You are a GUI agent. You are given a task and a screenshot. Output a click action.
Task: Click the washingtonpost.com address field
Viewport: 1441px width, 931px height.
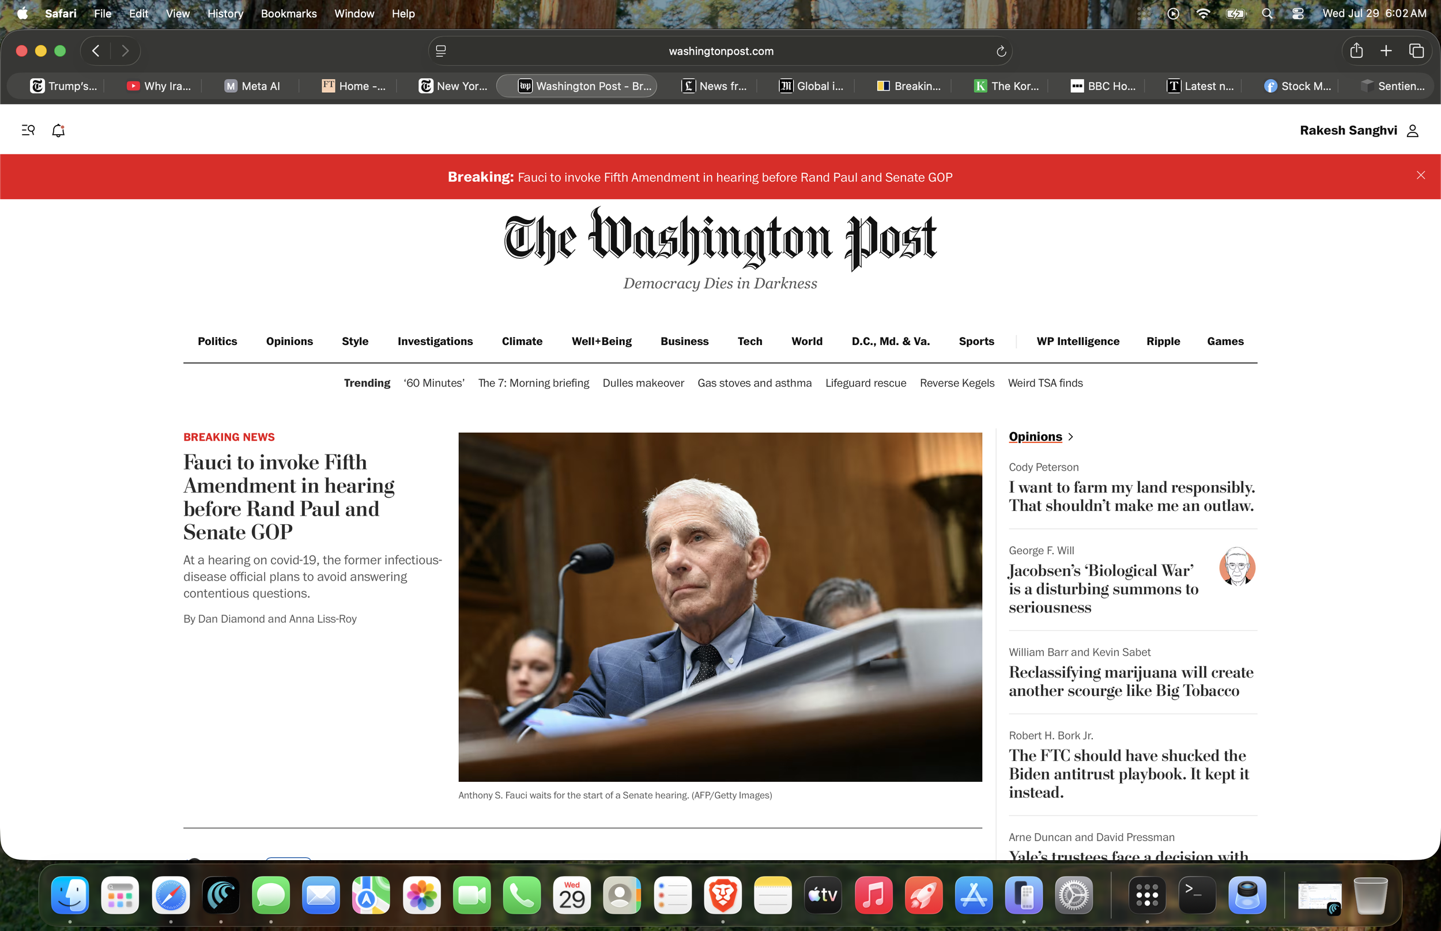[721, 51]
